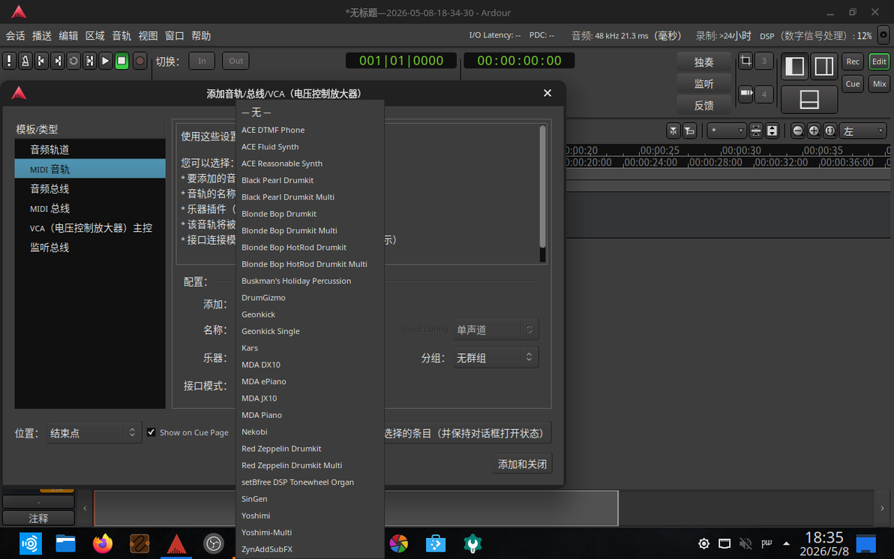This screenshot has height=559, width=894.
Task: Open the file manager from taskbar
Action: pos(65,543)
